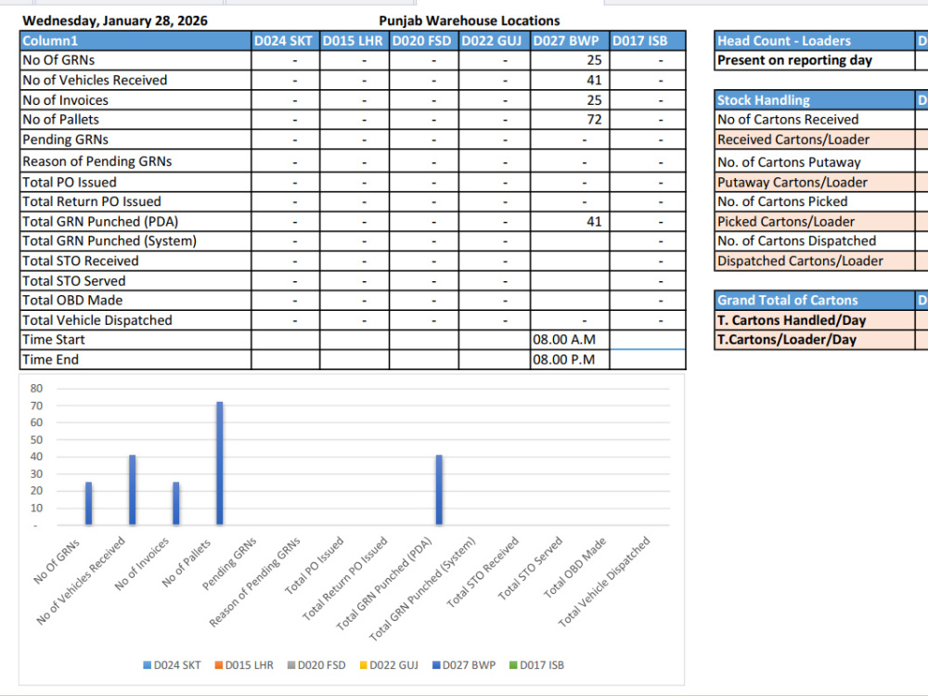The image size is (928, 696).
Task: Select the empty D027 BWP Total OBD Made cell
Action: (x=570, y=300)
